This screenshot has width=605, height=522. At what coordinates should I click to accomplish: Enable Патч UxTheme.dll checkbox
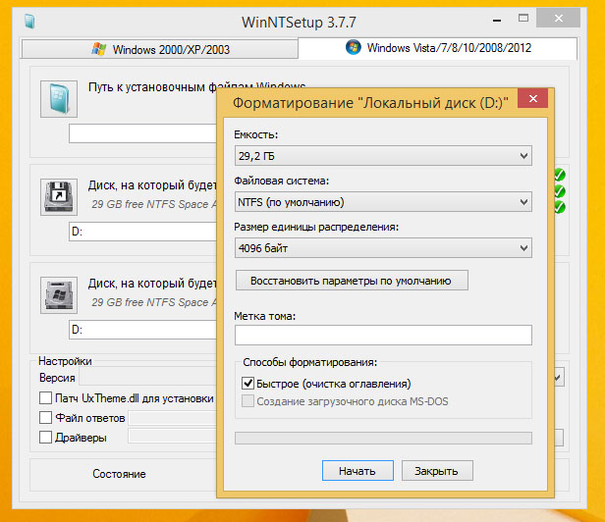45,397
